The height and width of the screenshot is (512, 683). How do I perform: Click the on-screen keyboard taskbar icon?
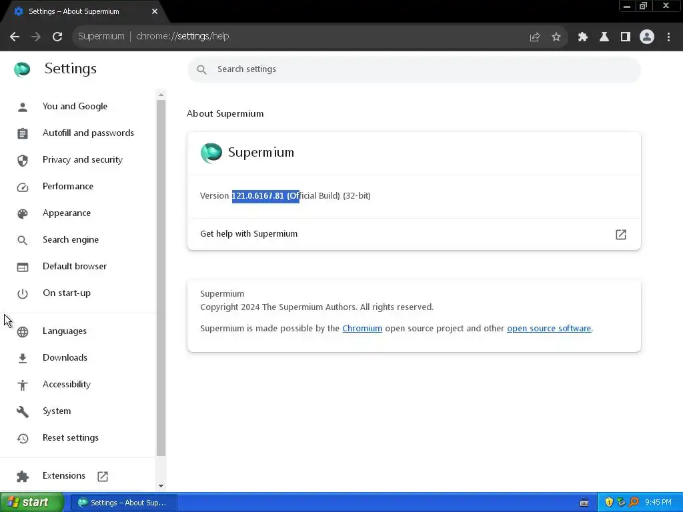pos(584,503)
